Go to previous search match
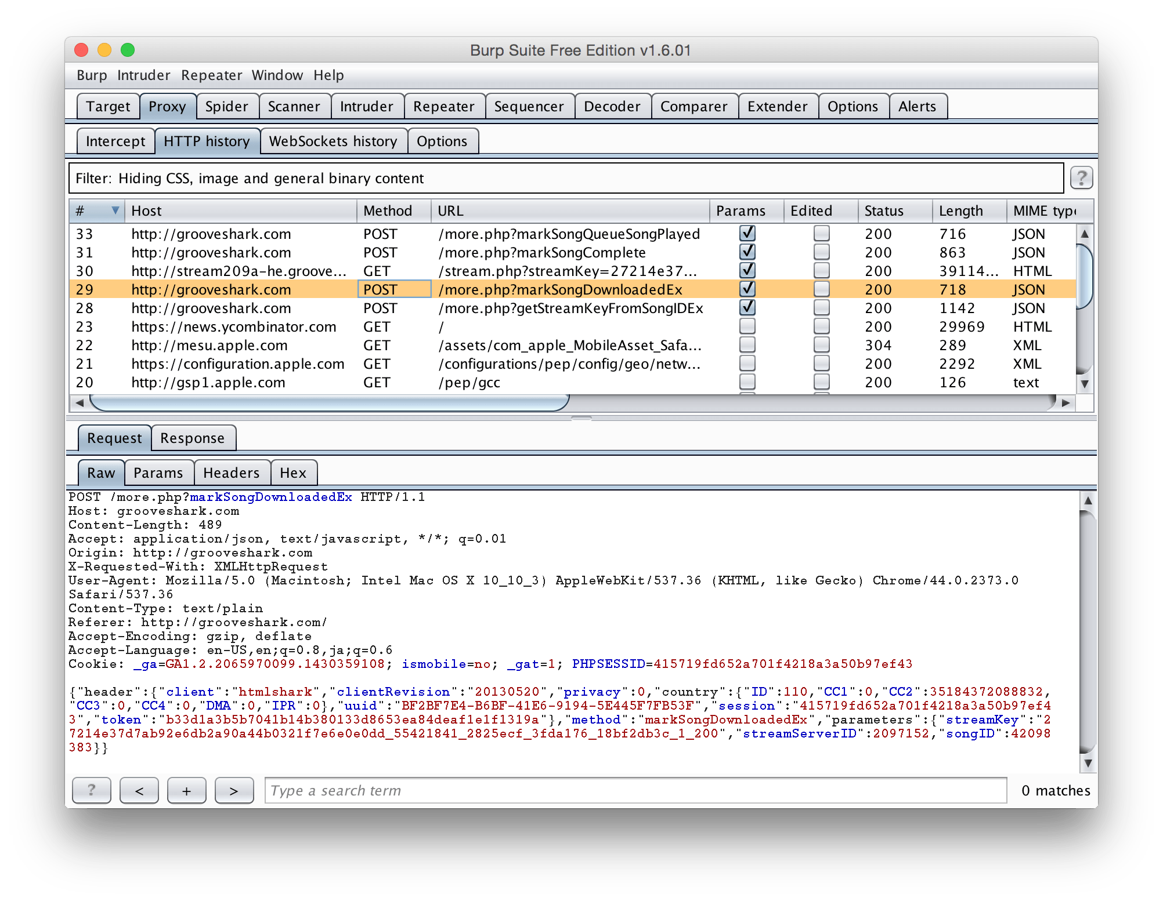Viewport: 1163px width, 901px height. point(139,790)
